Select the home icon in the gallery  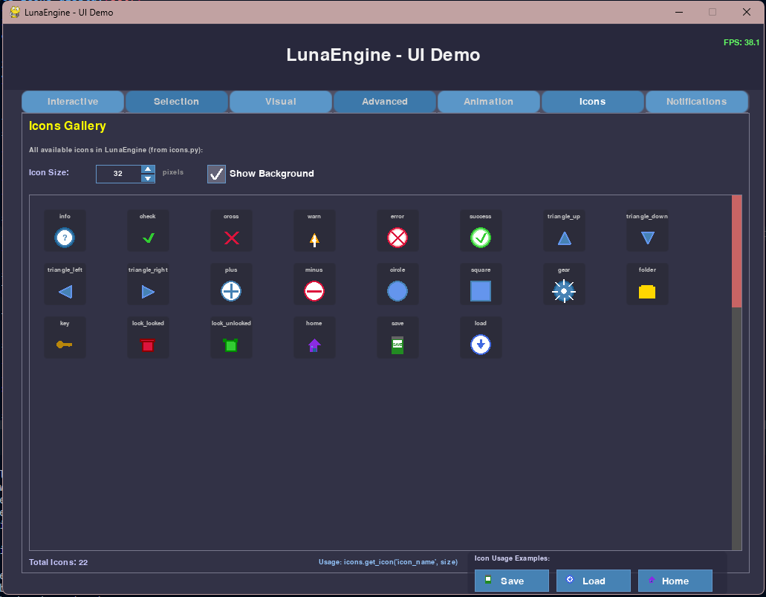point(314,345)
